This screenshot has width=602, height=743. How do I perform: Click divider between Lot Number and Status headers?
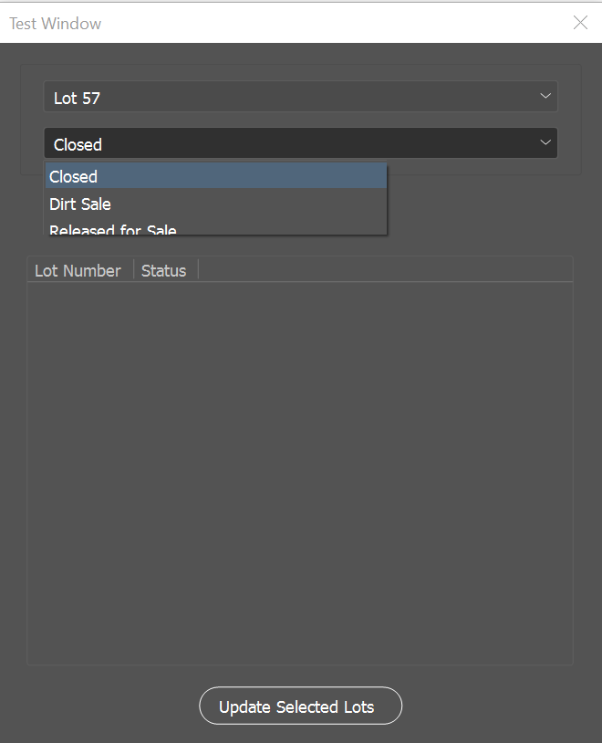click(x=133, y=270)
